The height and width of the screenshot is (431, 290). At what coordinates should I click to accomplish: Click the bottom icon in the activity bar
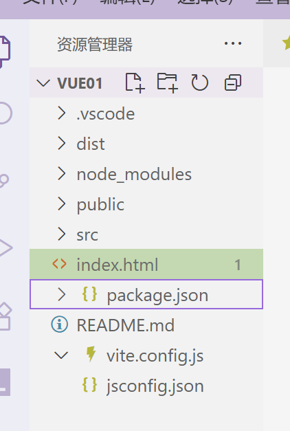pos(5,382)
